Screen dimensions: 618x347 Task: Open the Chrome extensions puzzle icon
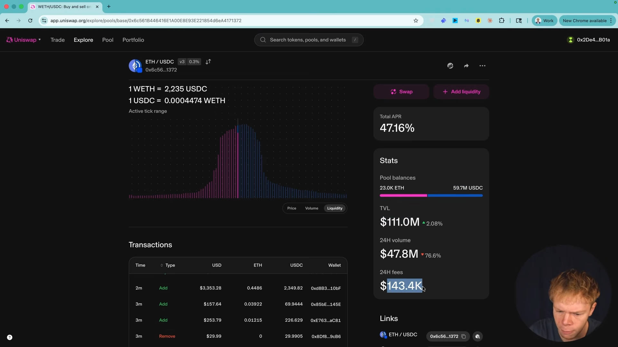(x=501, y=21)
